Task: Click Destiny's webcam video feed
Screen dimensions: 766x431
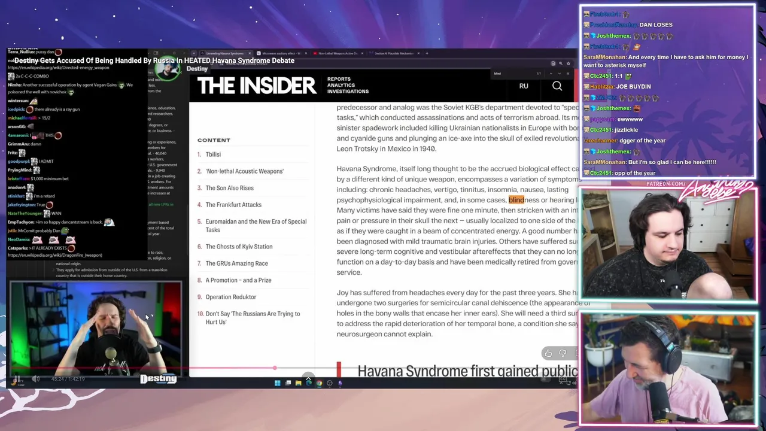Action: (95, 328)
